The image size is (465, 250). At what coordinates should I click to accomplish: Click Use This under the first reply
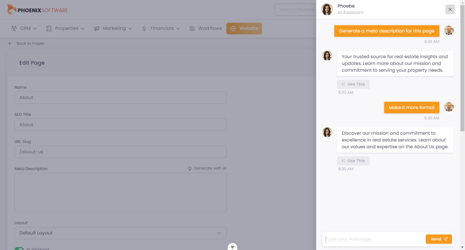coord(353,84)
